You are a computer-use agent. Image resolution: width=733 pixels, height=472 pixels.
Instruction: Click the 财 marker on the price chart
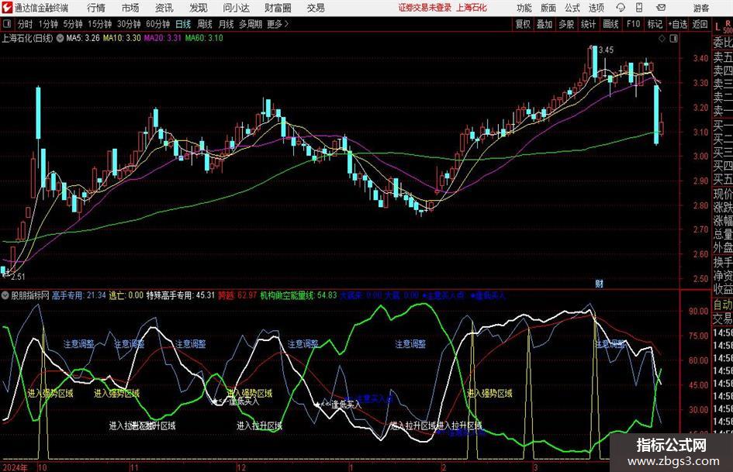599,283
